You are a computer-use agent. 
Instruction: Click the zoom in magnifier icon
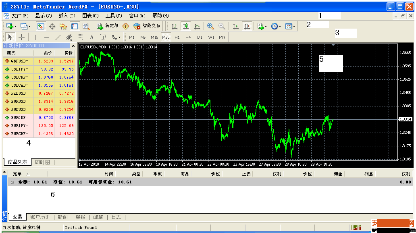210,26
